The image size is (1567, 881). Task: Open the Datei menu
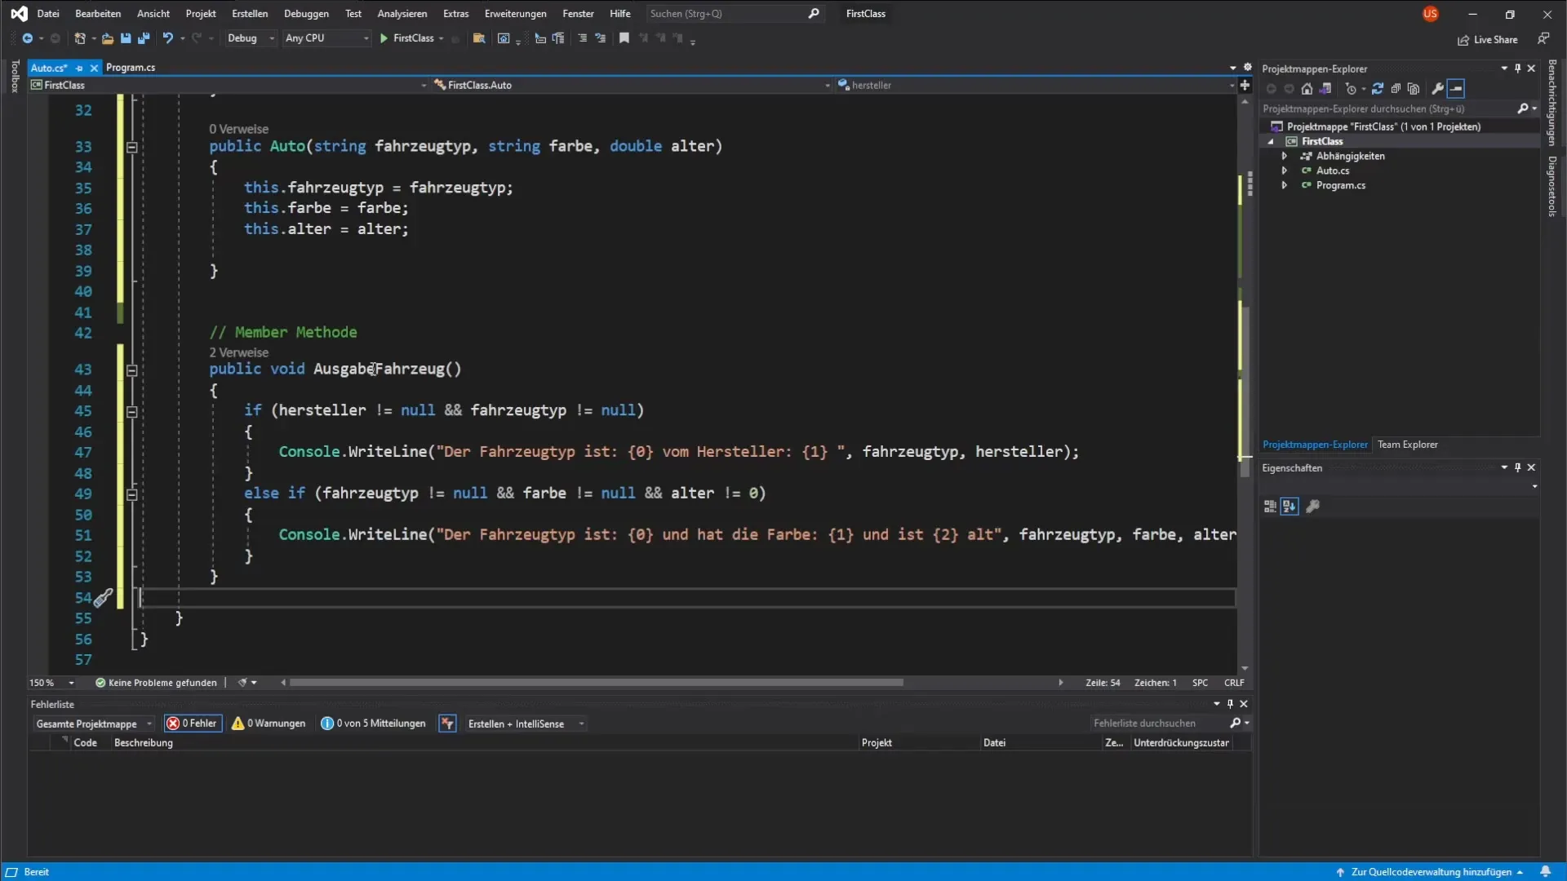(x=48, y=14)
